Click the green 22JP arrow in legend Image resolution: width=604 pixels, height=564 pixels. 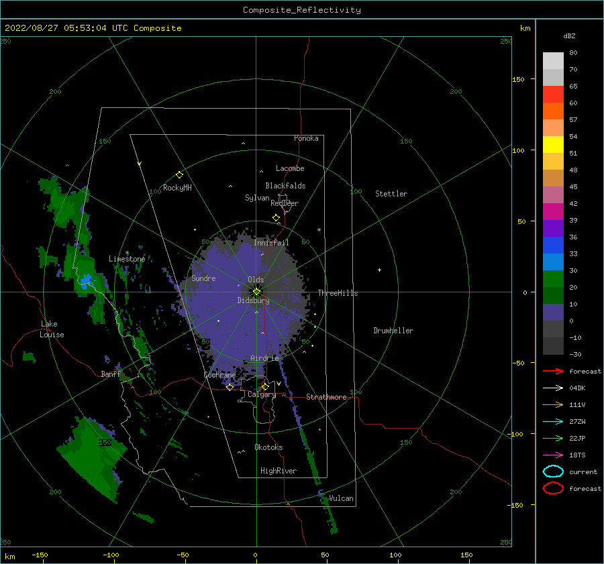click(553, 438)
